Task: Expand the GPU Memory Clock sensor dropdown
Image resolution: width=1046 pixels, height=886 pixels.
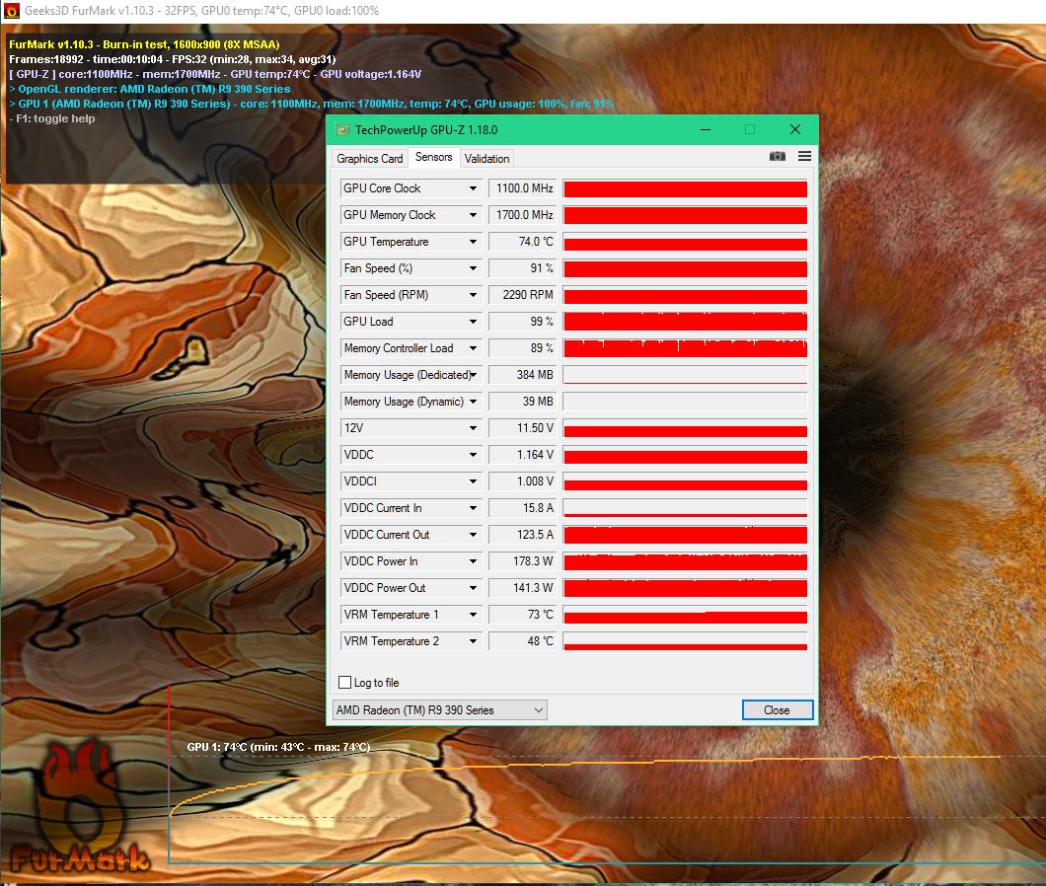Action: [x=473, y=215]
